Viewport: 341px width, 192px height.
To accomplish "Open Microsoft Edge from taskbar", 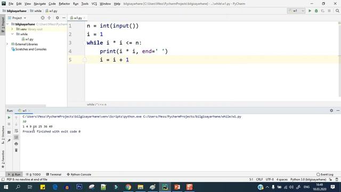I will click(55, 187).
